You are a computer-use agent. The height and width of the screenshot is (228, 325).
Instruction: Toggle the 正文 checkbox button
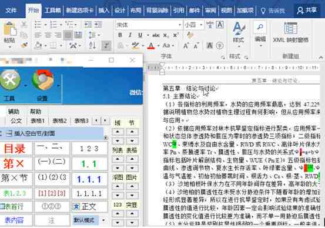pyautogui.click(x=89, y=206)
